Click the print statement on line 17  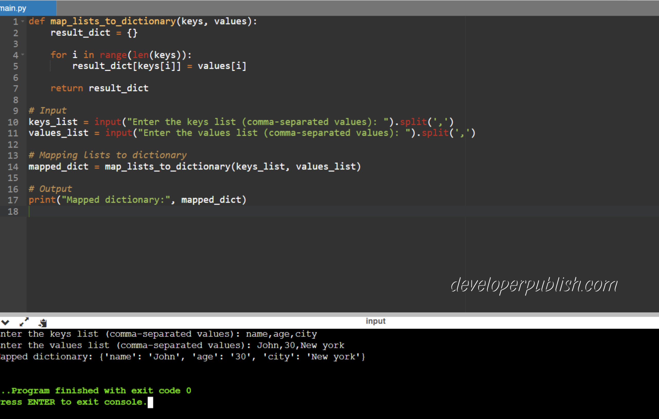pos(137,200)
